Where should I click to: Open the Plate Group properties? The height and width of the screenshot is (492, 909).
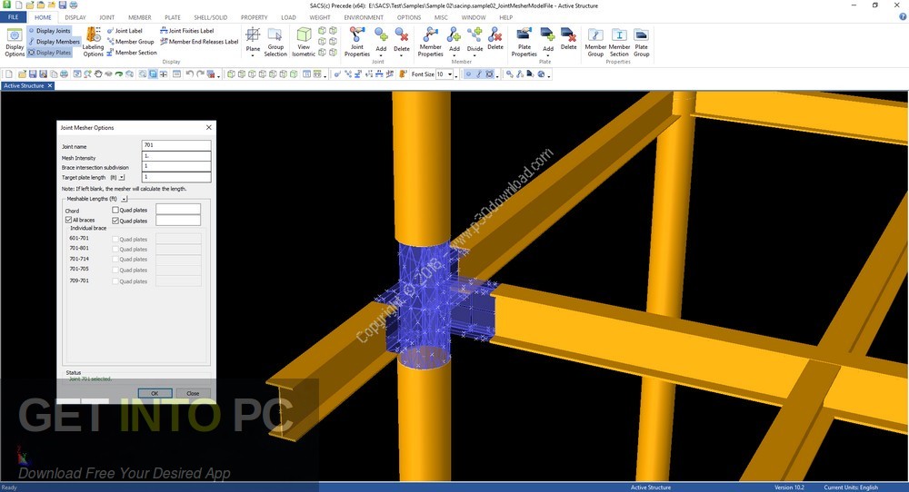tap(641, 42)
